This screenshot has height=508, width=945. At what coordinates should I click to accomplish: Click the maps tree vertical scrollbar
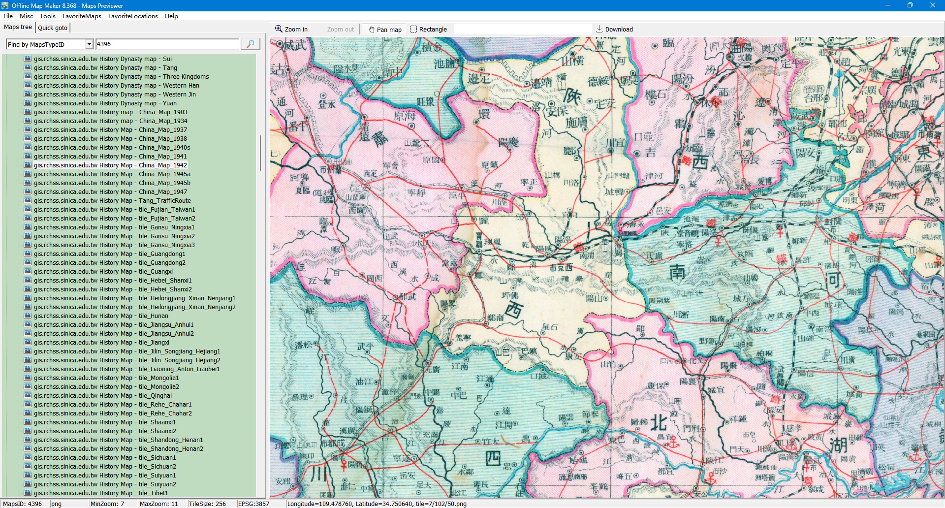tap(260, 153)
